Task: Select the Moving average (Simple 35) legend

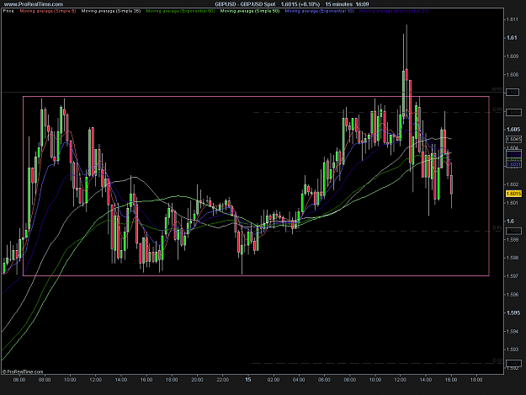Action: click(x=111, y=11)
